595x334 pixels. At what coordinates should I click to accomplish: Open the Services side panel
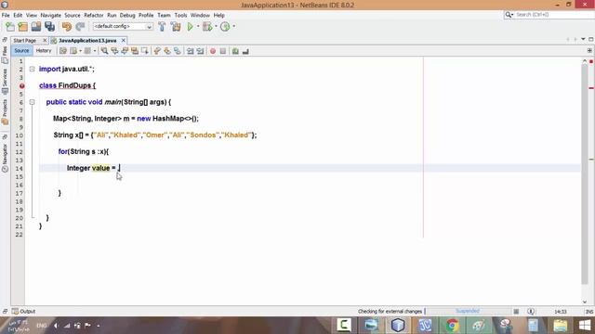coord(5,81)
